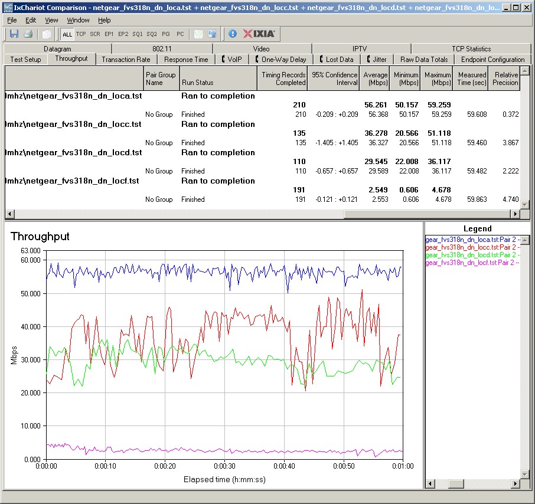Select the locc.tst row in results table
Image resolution: width=535 pixels, height=504 pixels.
262,124
